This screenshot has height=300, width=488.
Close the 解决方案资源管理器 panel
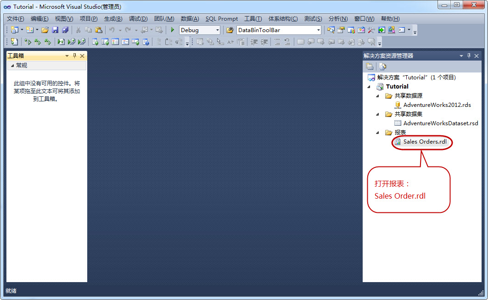[x=477, y=56]
